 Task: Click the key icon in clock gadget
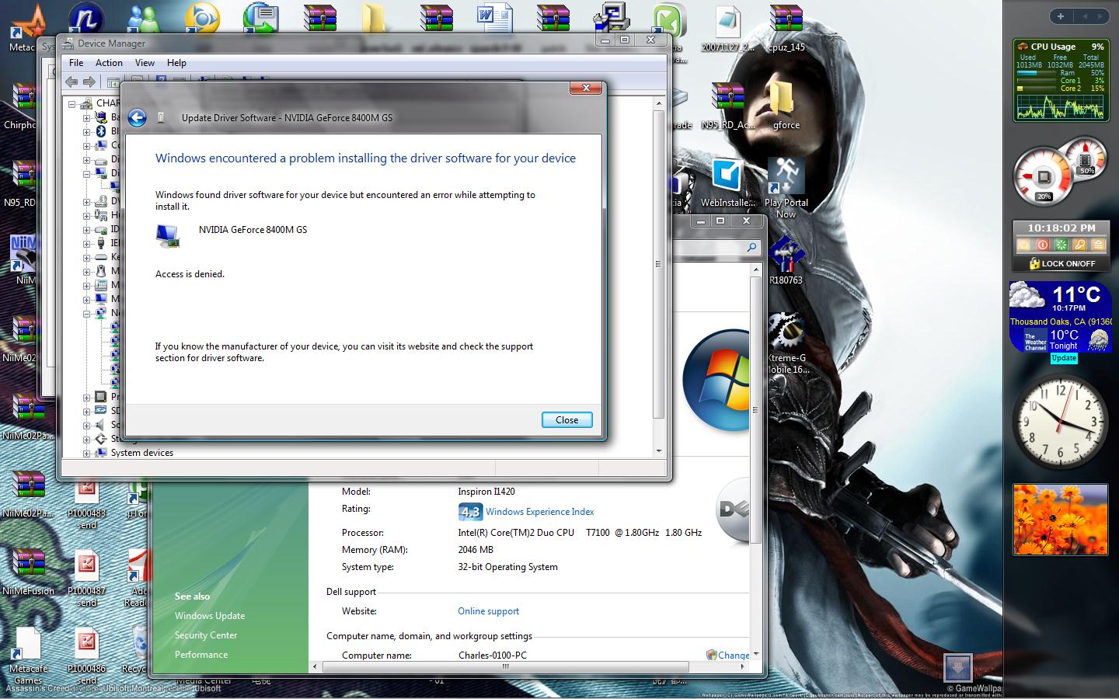point(1079,245)
